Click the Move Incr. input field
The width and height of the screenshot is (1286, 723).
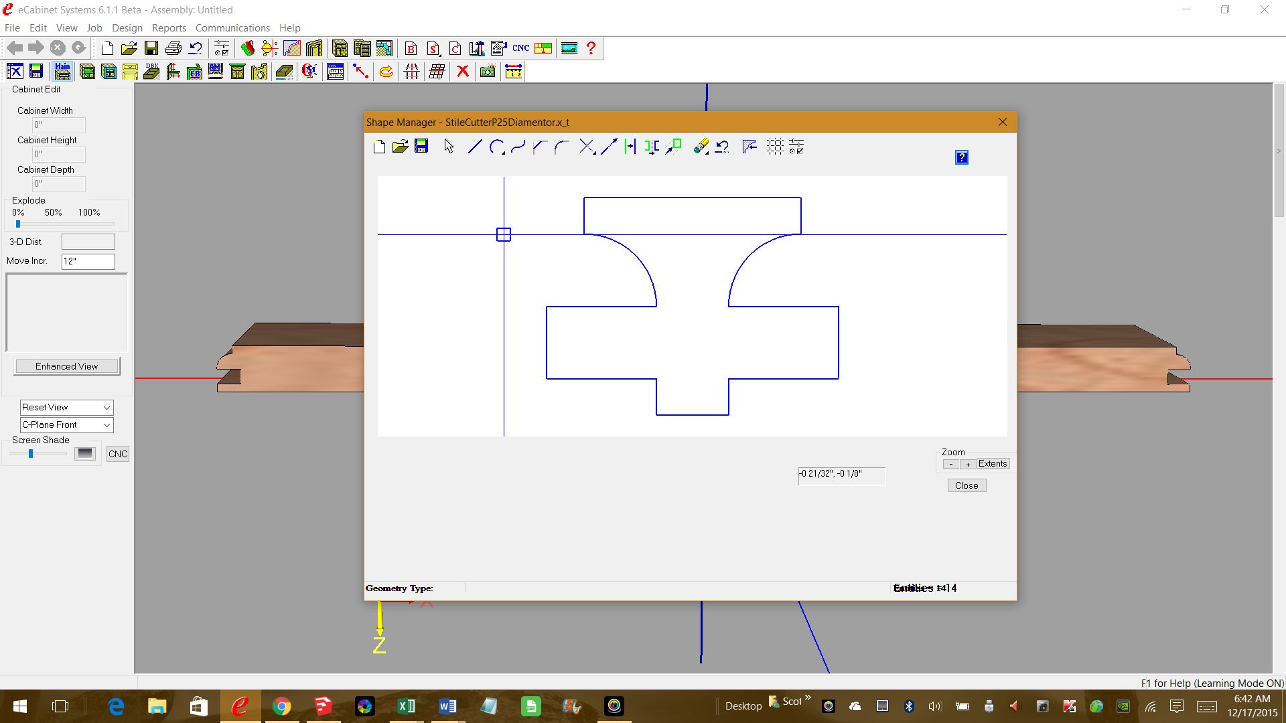[88, 261]
